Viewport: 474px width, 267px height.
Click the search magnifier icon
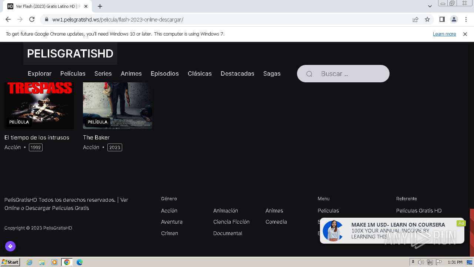[x=309, y=74]
